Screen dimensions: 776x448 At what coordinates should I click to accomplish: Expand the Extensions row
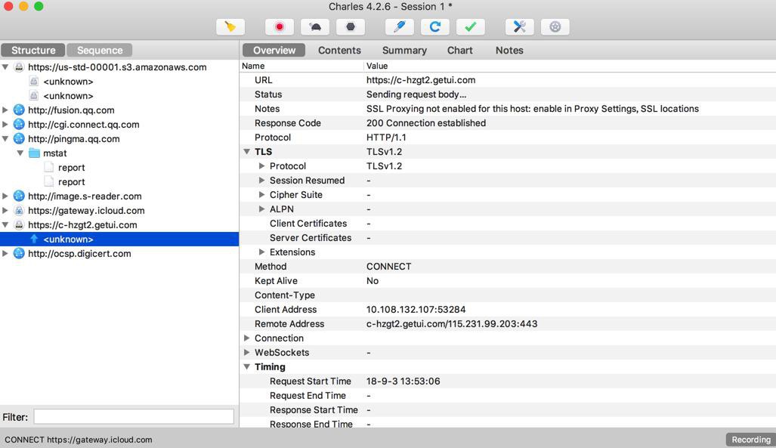coord(261,252)
